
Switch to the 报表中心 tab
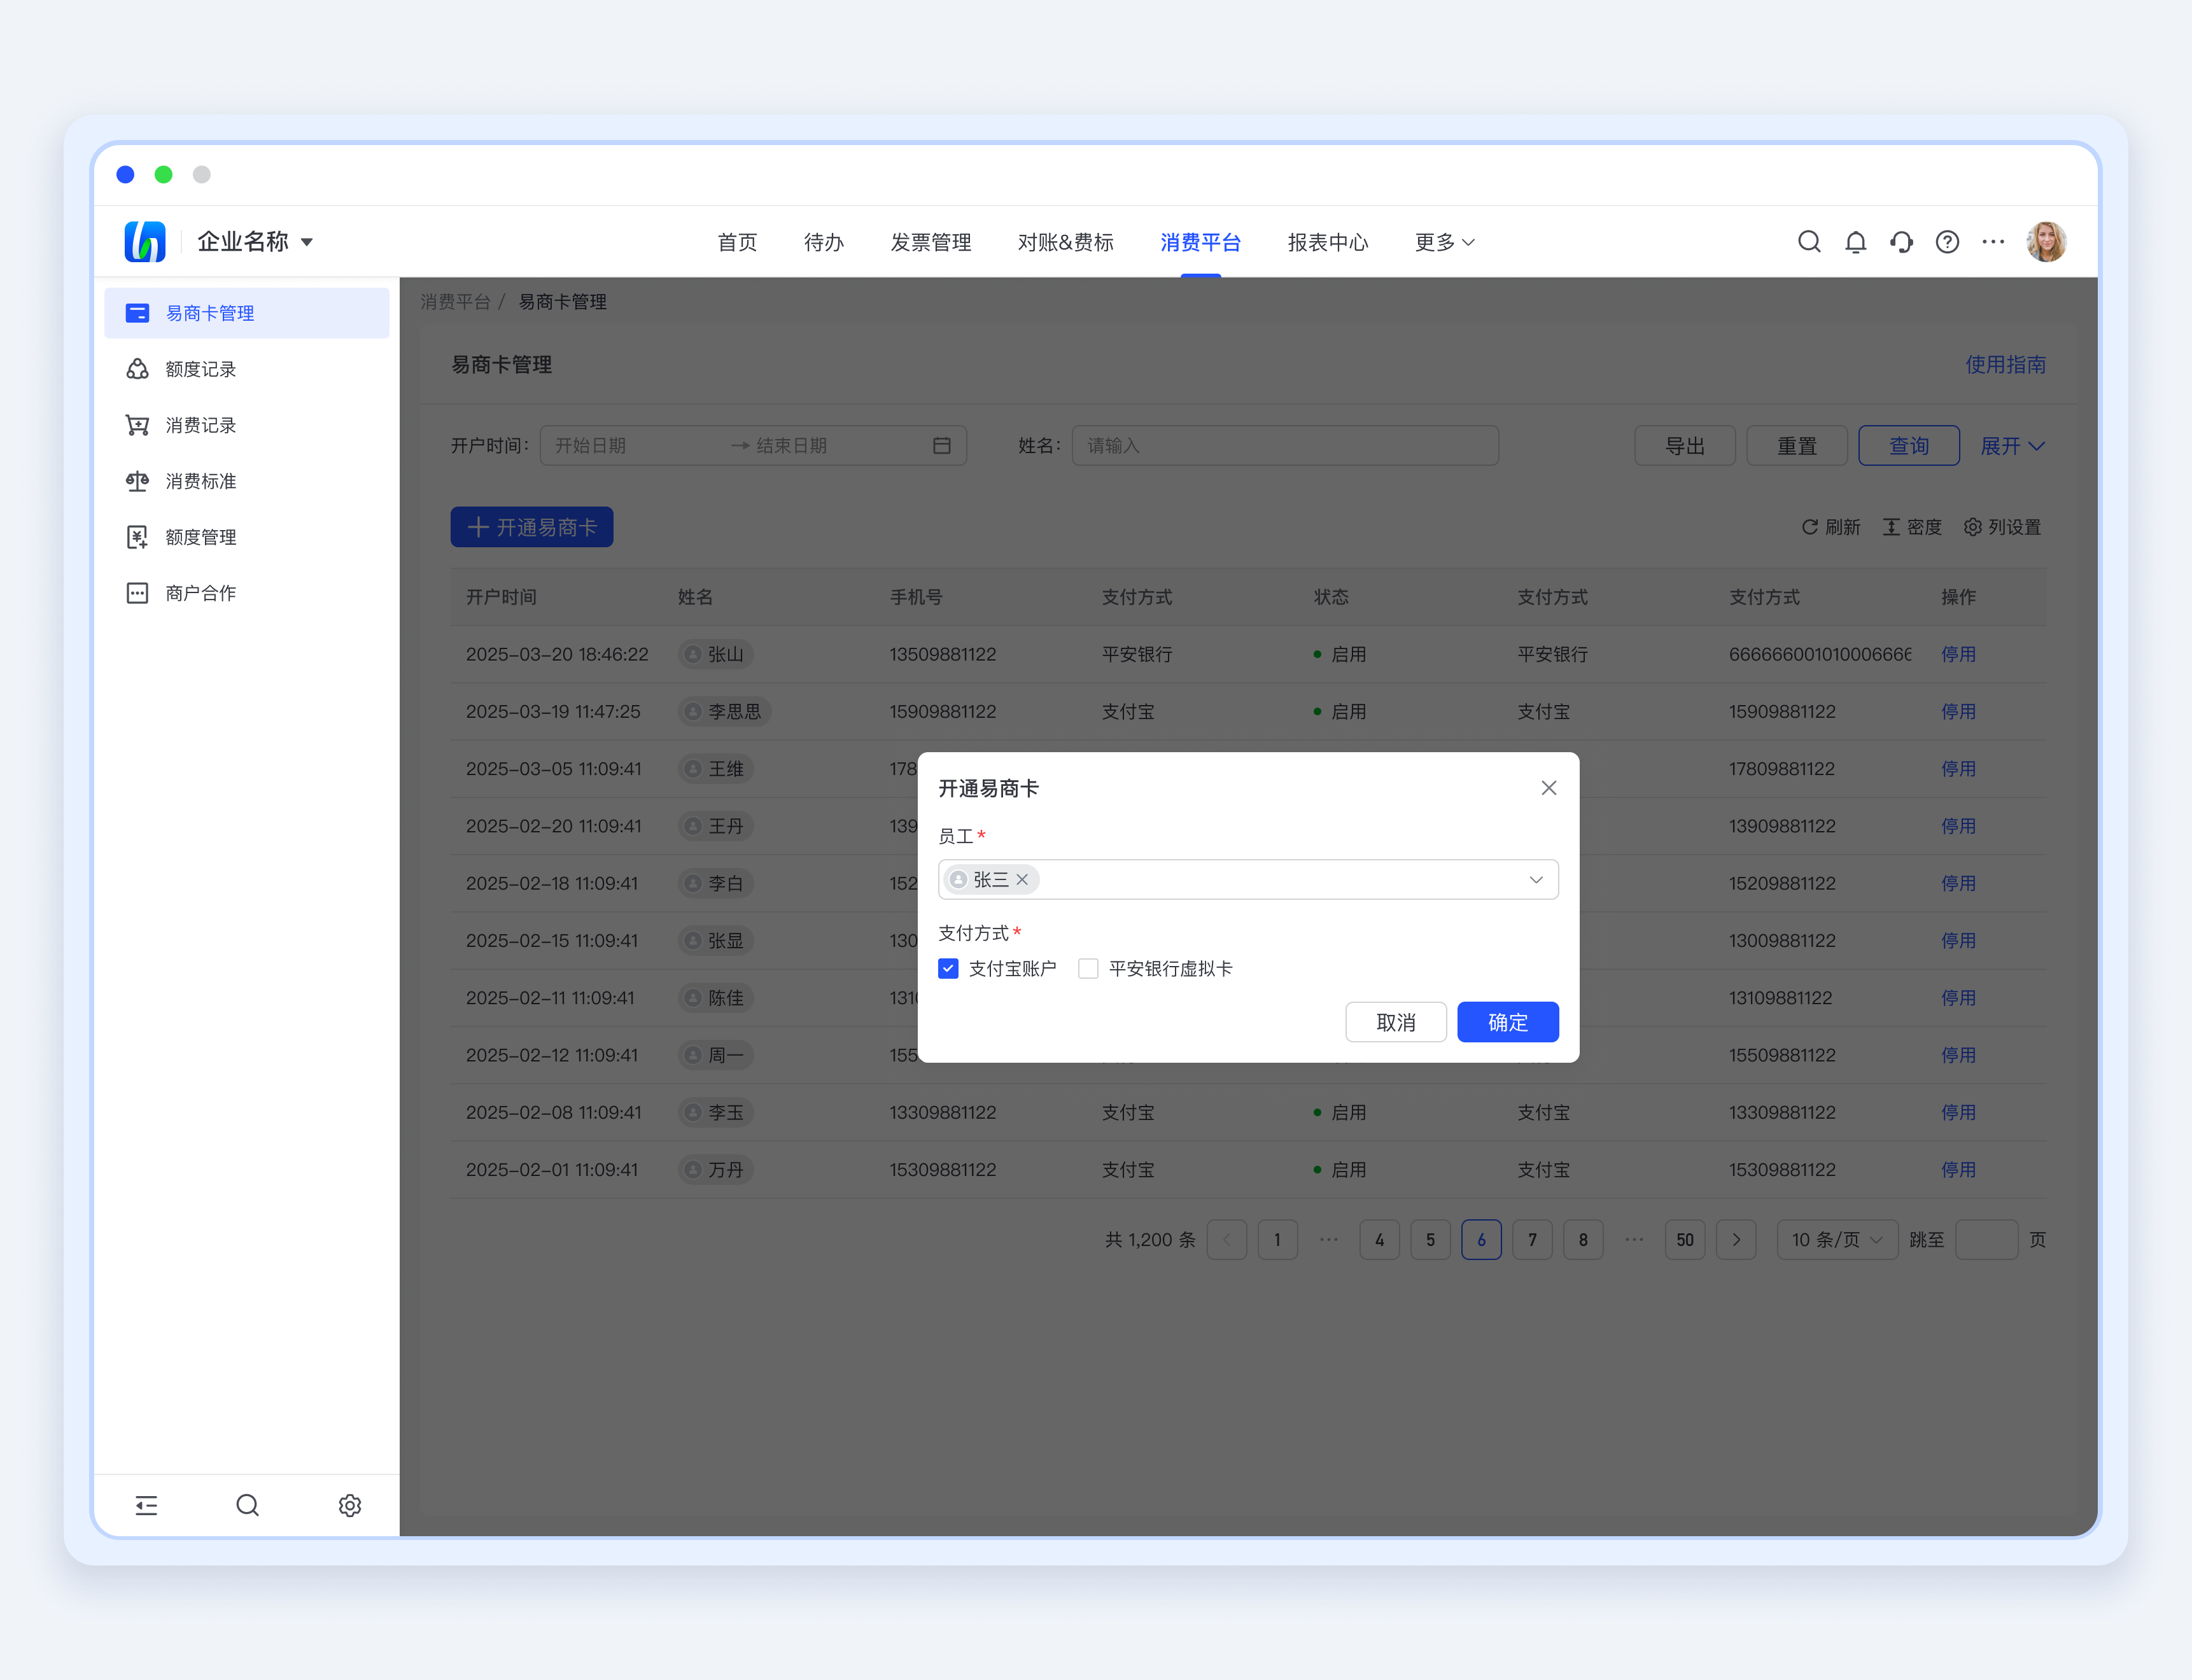coord(1327,242)
